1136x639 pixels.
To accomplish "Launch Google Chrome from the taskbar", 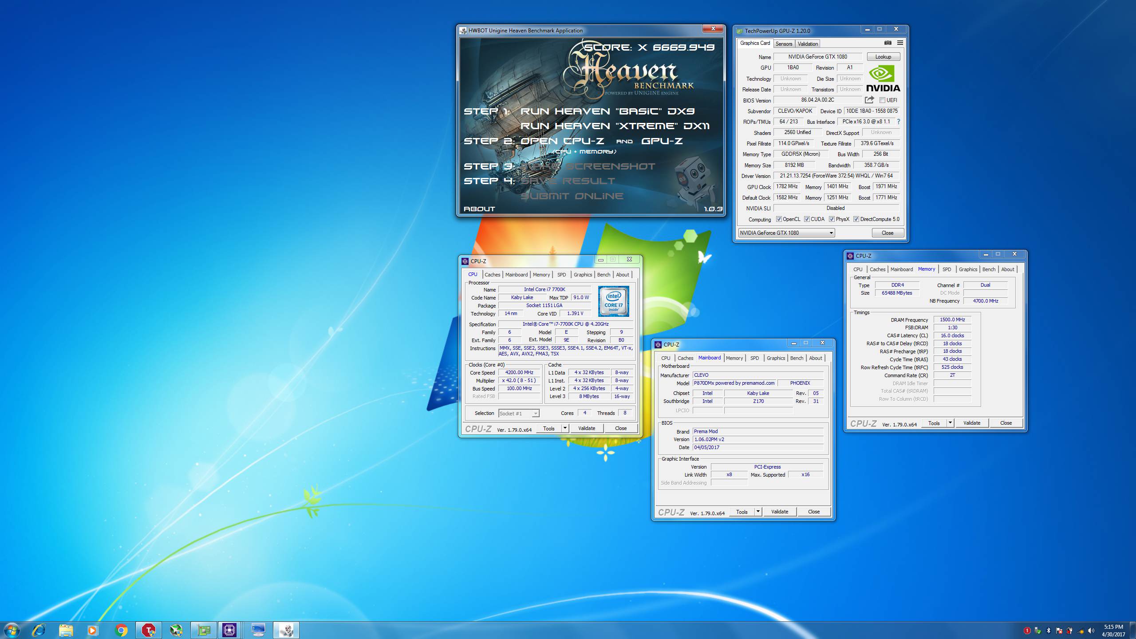I will 121,630.
